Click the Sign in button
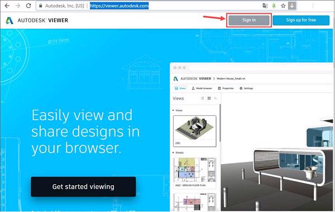The height and width of the screenshot is (212, 335). 249,20
